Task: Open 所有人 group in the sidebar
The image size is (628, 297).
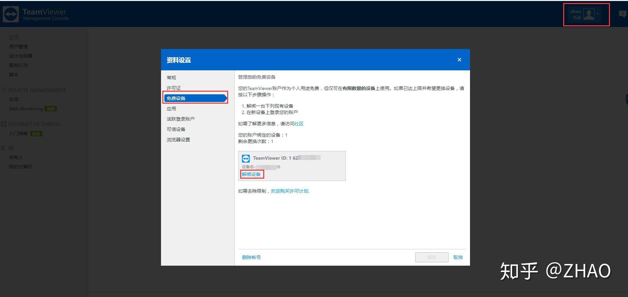Action: click(x=16, y=157)
